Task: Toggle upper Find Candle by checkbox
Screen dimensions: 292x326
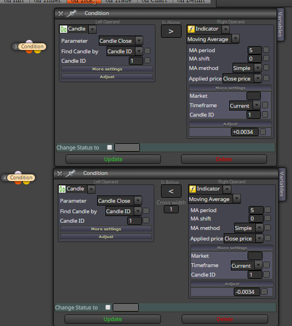Action: (x=147, y=51)
